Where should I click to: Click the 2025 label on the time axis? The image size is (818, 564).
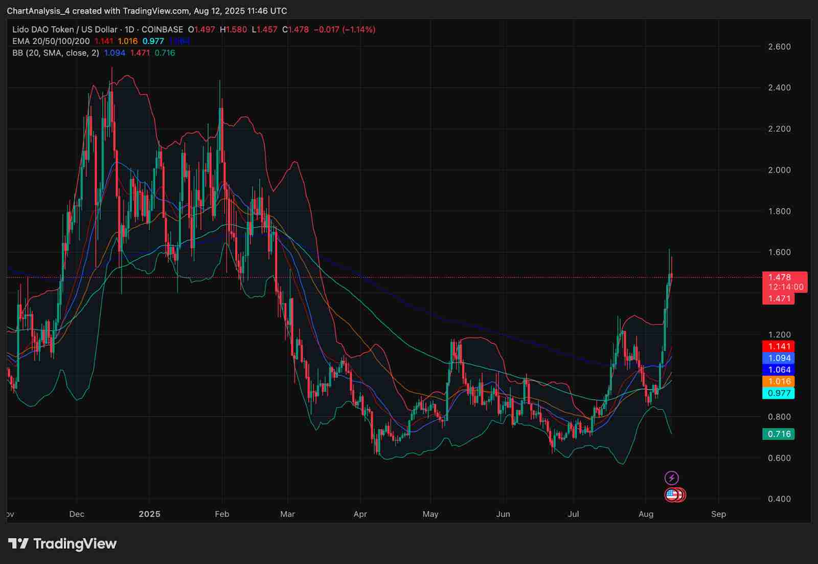coord(149,514)
